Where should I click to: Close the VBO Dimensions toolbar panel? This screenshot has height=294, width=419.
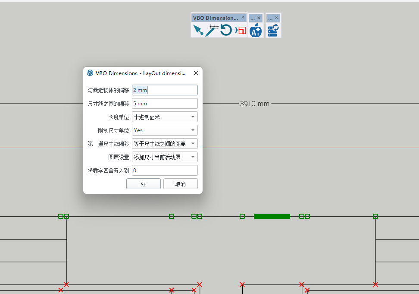tap(243, 18)
